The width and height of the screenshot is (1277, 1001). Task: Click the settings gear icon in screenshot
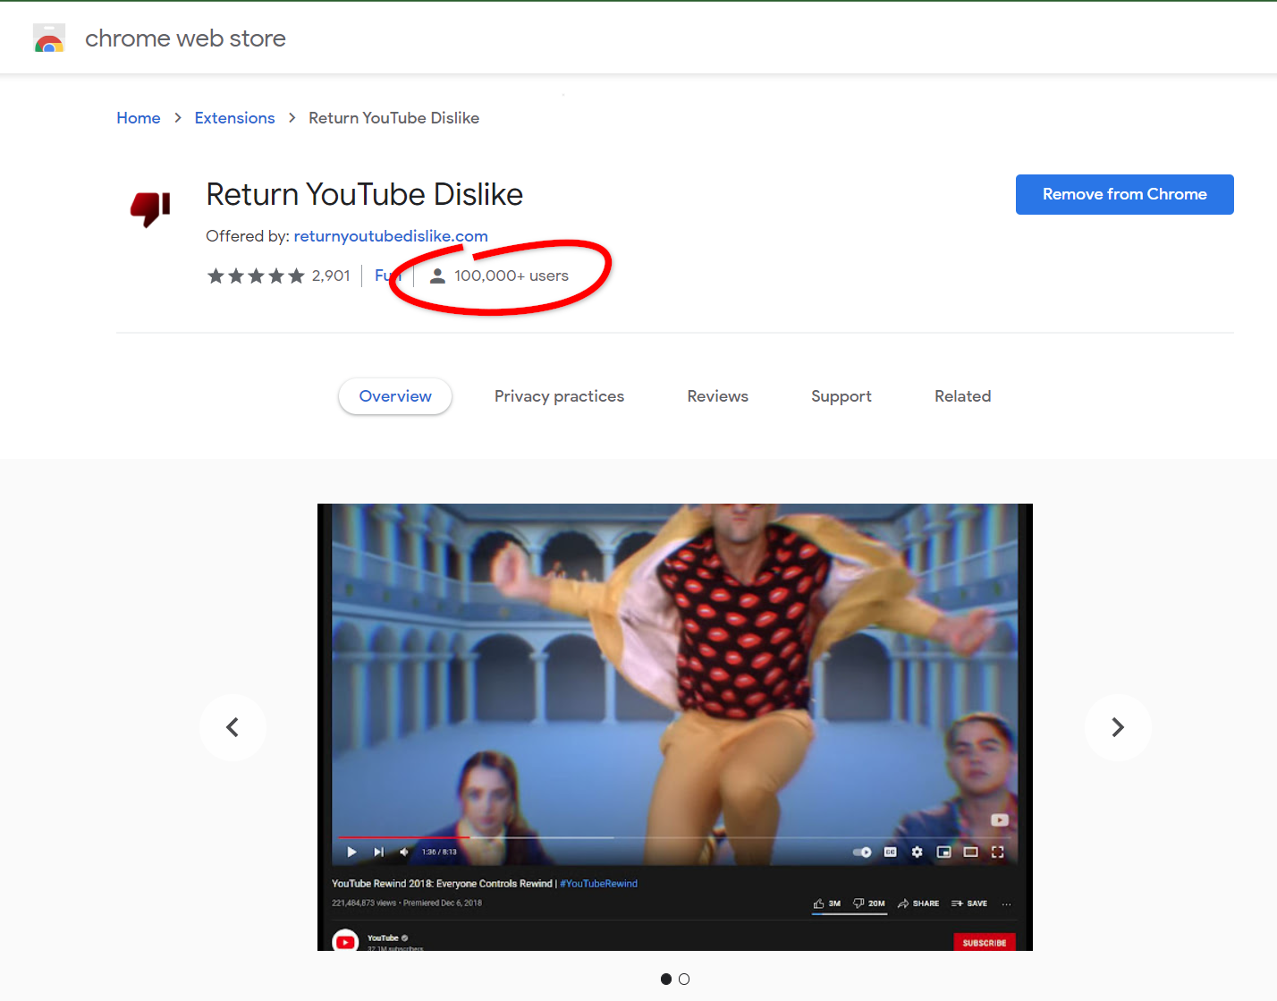click(917, 852)
